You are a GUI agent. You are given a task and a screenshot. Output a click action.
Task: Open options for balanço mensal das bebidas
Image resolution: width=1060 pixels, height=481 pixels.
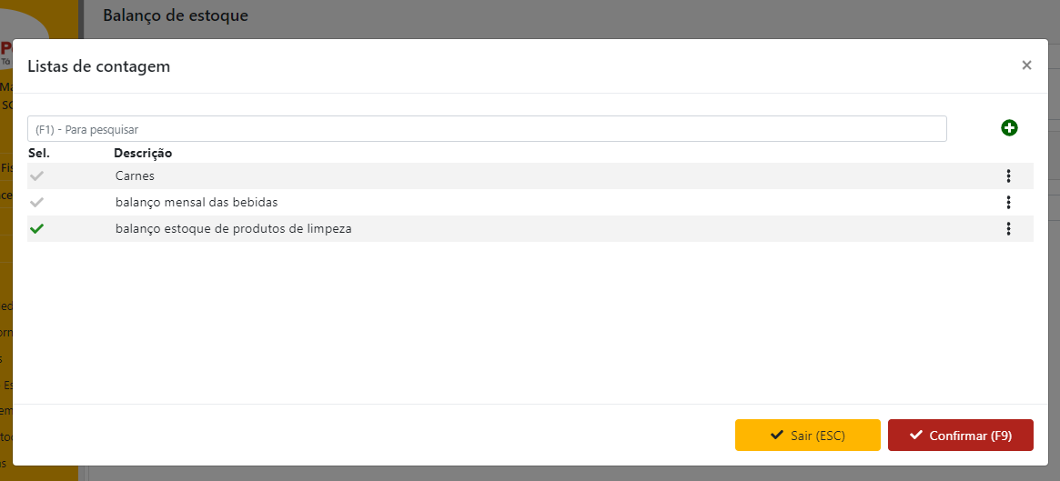point(1008,203)
